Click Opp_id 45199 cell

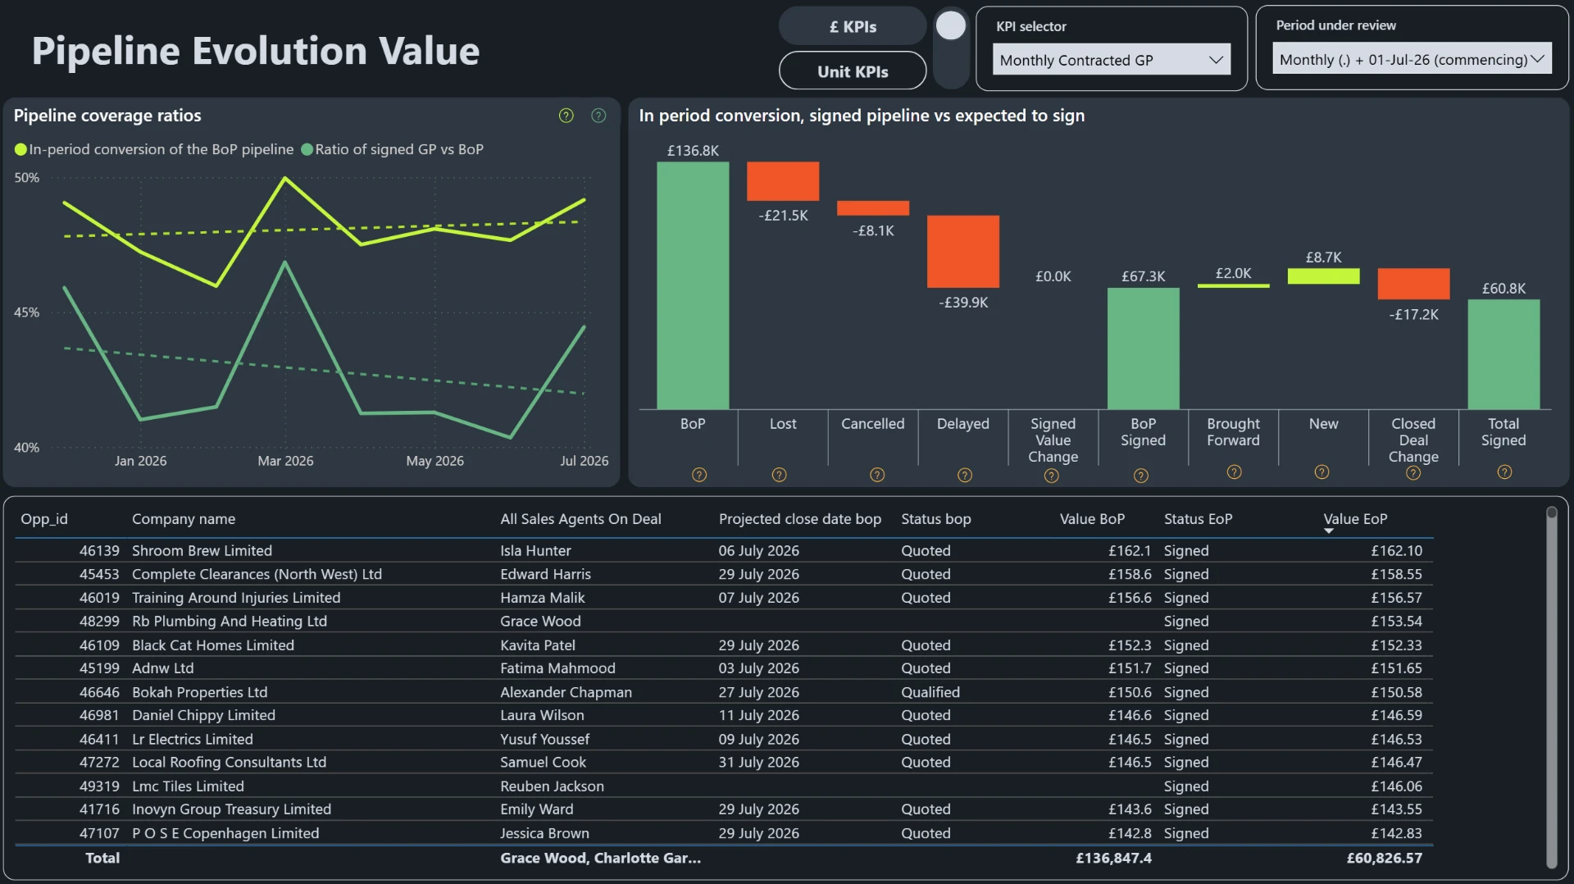tap(99, 668)
